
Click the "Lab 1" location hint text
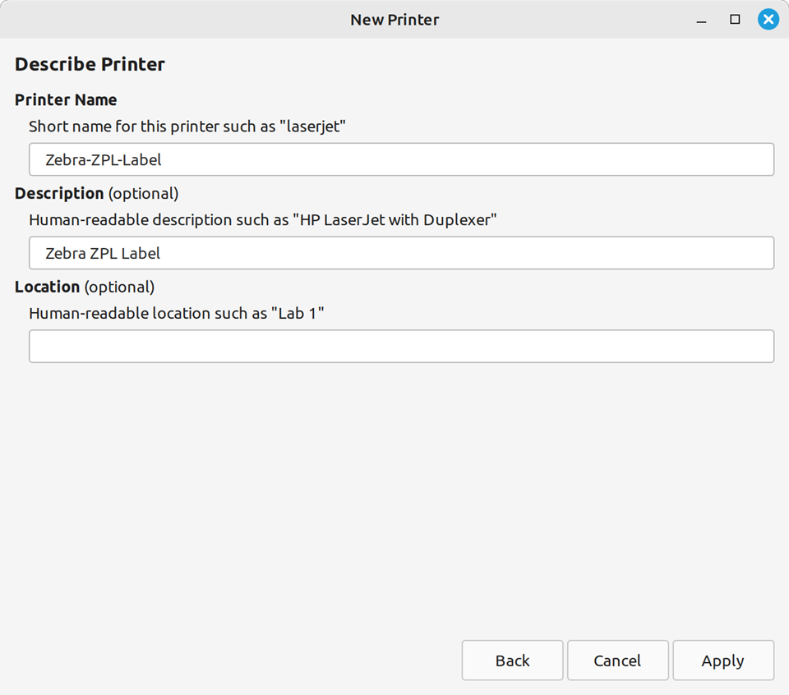(x=303, y=314)
